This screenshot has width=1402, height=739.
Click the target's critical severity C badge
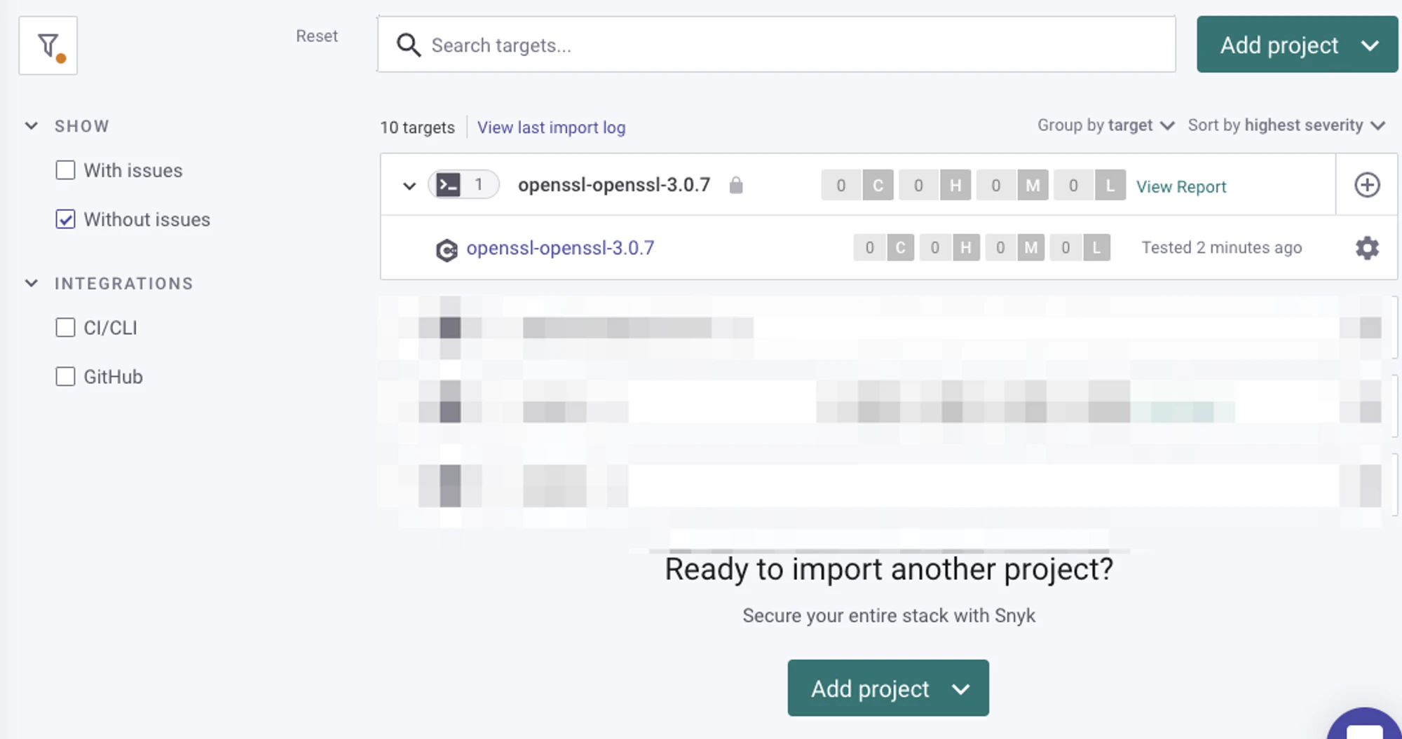pyautogui.click(x=878, y=186)
